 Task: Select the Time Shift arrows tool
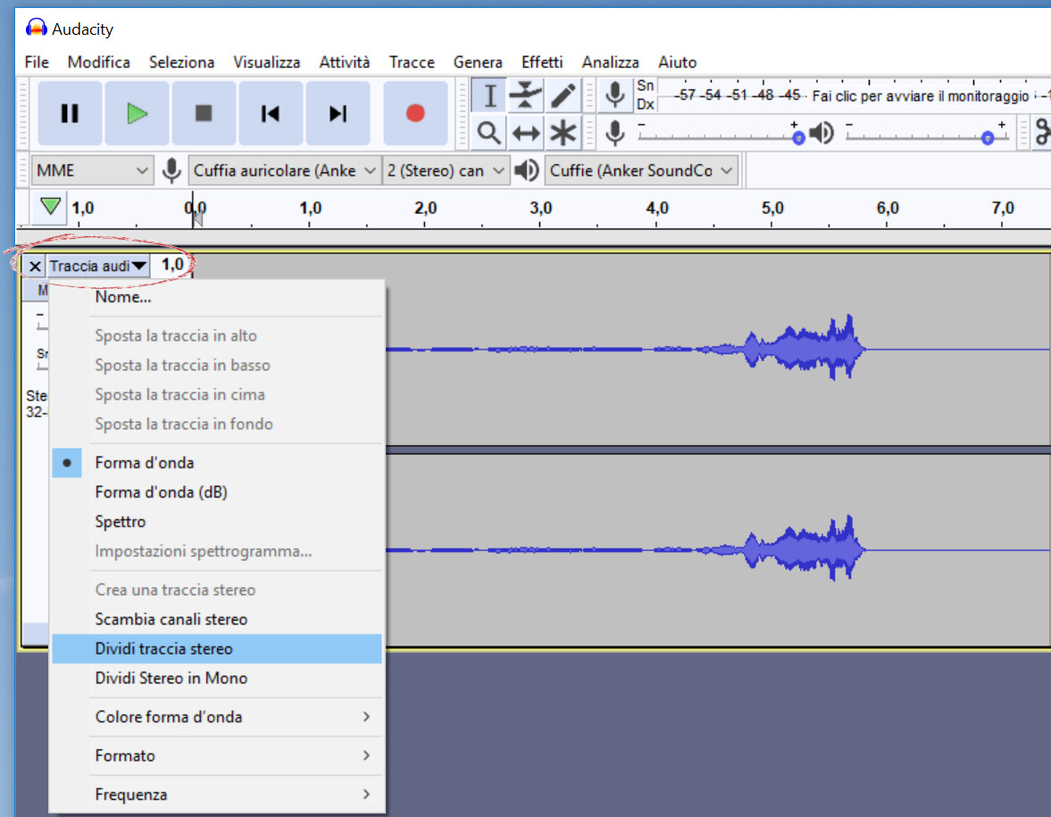coord(525,133)
